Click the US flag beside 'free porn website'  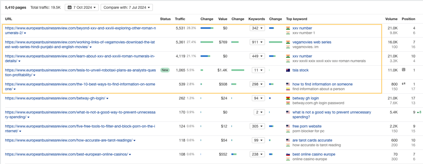point(288,126)
